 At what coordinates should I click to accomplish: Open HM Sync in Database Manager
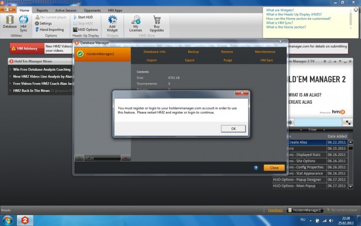(267, 60)
